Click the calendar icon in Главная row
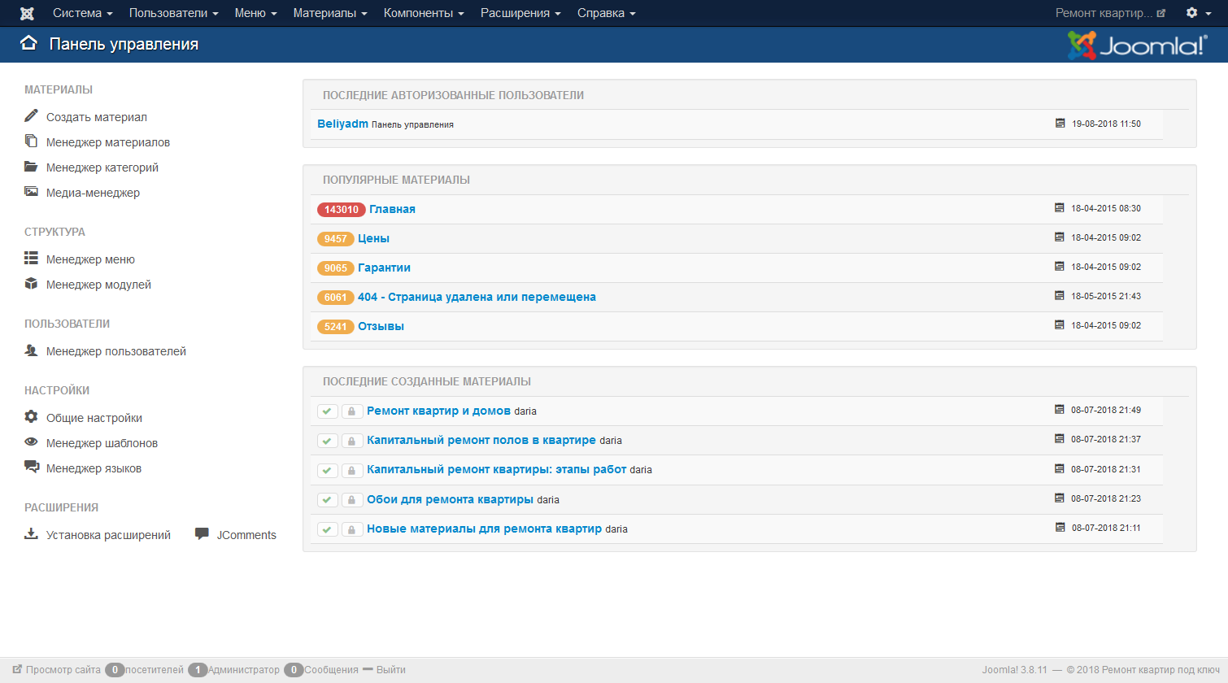 [1059, 208]
